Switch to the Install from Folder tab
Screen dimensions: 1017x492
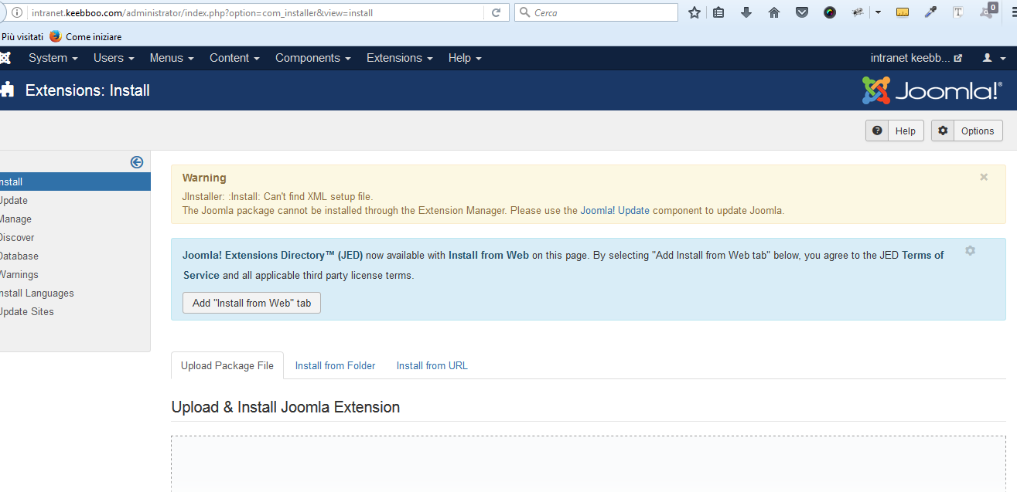[335, 366]
